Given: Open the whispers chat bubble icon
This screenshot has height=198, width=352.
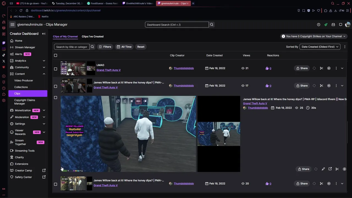Looking at the screenshot, I should coord(340,24).
